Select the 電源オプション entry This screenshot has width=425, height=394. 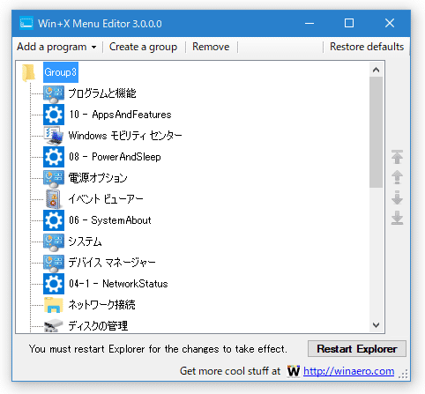(98, 178)
